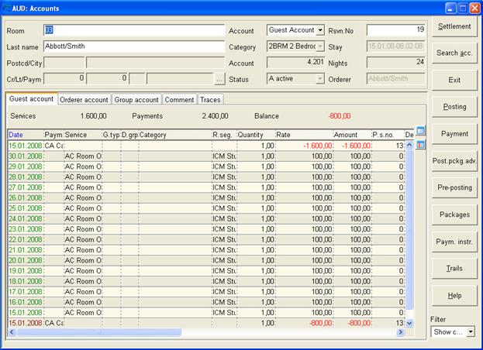Minimize the AUD Accounts window
This screenshot has width=483, height=350.
450,9
